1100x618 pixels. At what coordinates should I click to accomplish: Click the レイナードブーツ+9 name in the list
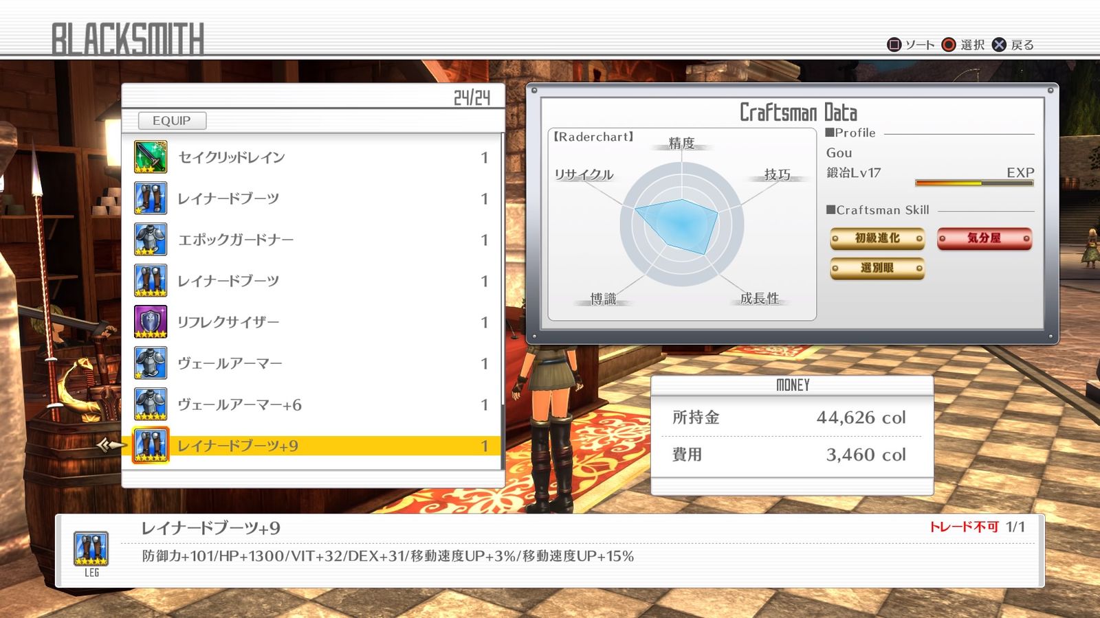pyautogui.click(x=238, y=446)
